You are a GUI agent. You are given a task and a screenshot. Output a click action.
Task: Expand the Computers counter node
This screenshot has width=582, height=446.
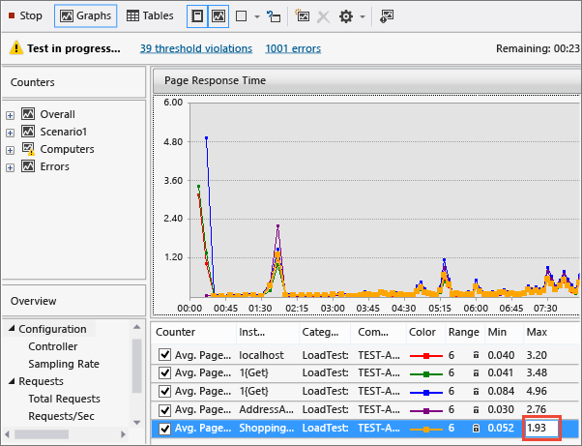click(10, 150)
